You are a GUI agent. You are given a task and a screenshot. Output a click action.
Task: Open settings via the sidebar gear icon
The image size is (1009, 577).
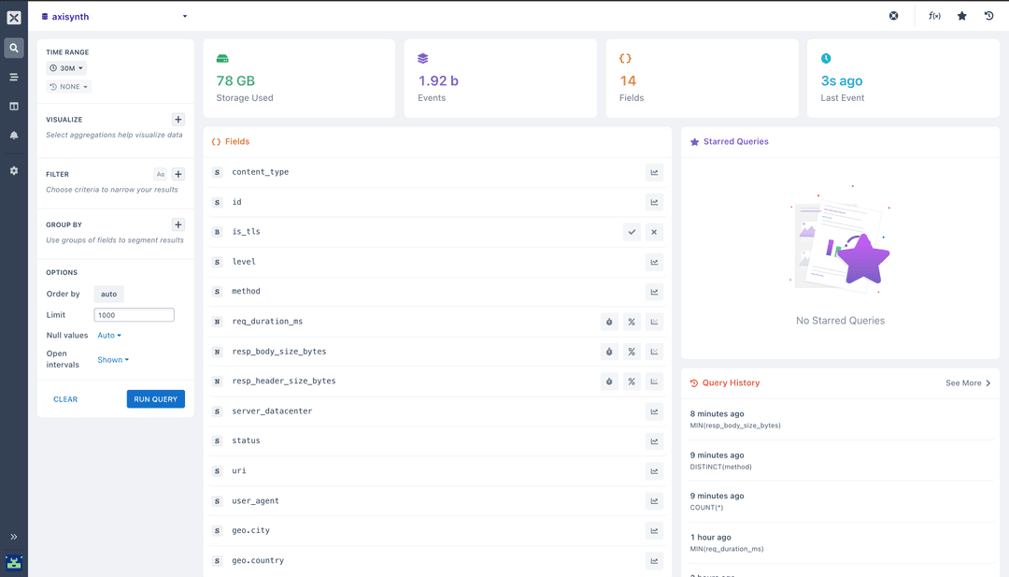pos(13,170)
